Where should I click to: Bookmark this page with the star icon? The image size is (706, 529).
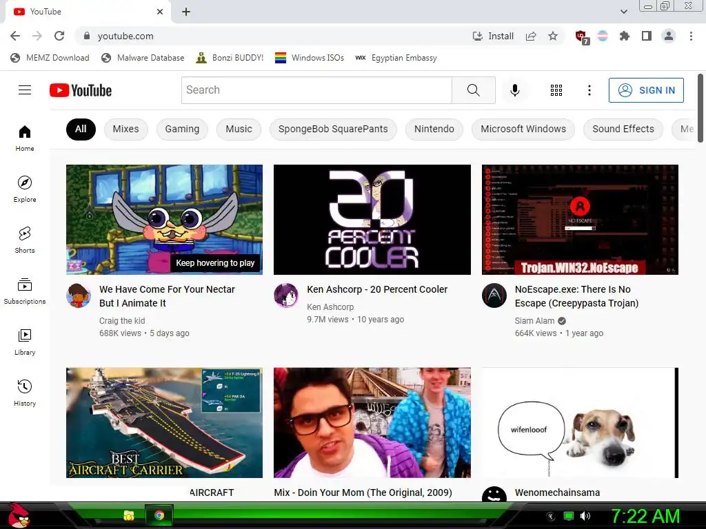coord(553,36)
